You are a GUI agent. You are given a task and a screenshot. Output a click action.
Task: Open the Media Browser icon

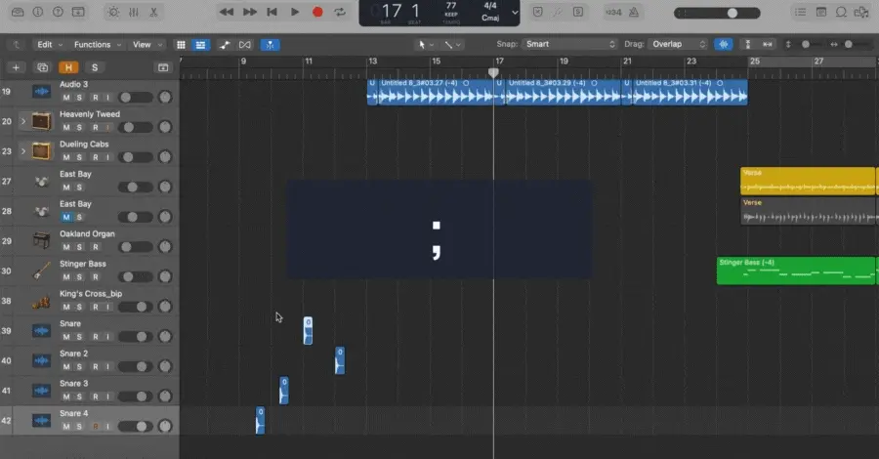tap(861, 12)
